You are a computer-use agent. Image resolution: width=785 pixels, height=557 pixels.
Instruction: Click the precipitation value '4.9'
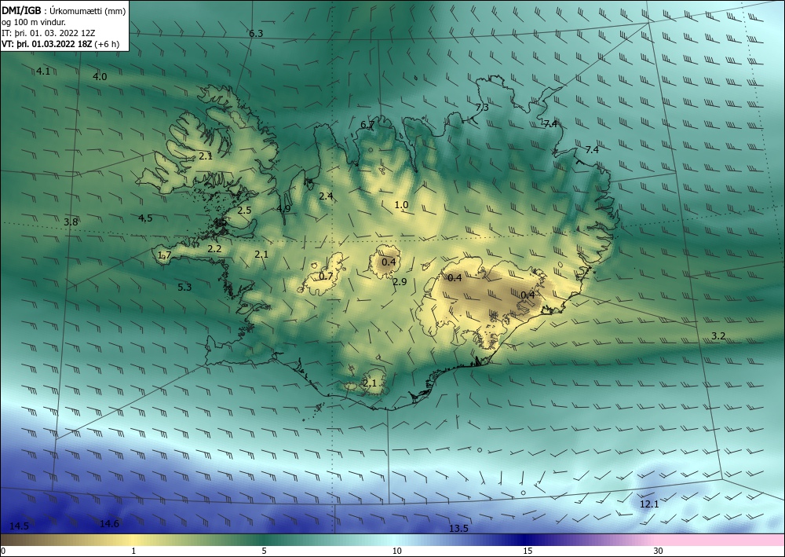point(283,208)
